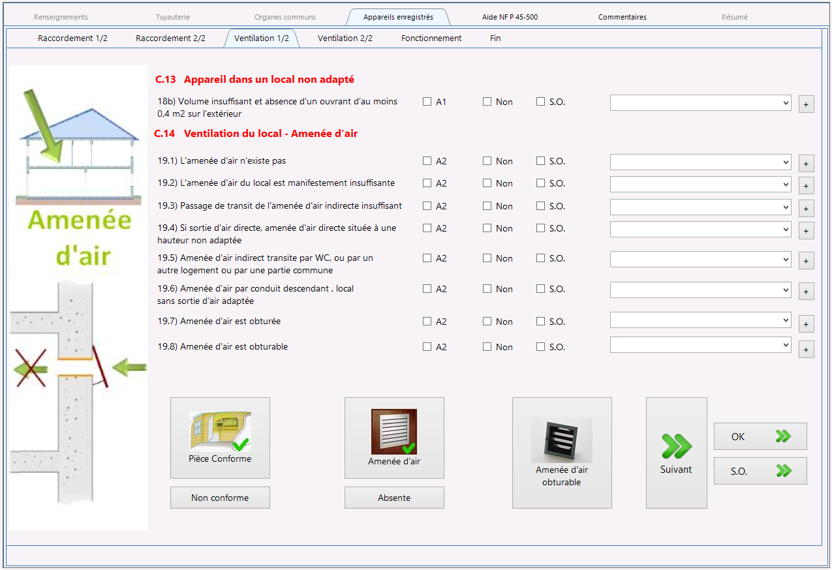Click the Suivant green arrows button
832x570 pixels.
pyautogui.click(x=676, y=453)
